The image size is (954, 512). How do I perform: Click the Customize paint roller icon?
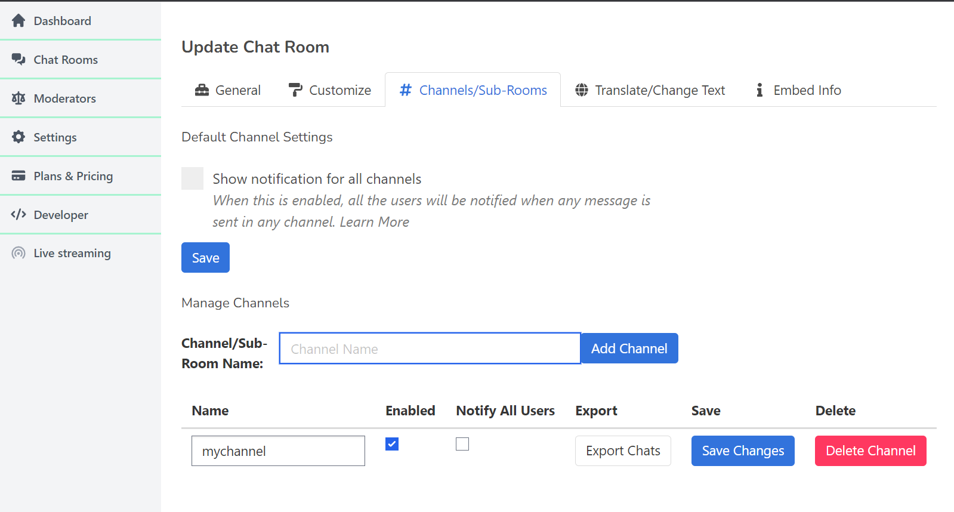(x=295, y=90)
